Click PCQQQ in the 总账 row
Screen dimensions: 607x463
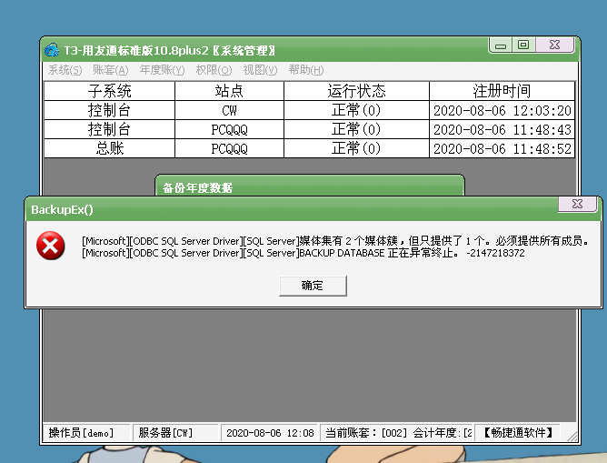click(229, 149)
